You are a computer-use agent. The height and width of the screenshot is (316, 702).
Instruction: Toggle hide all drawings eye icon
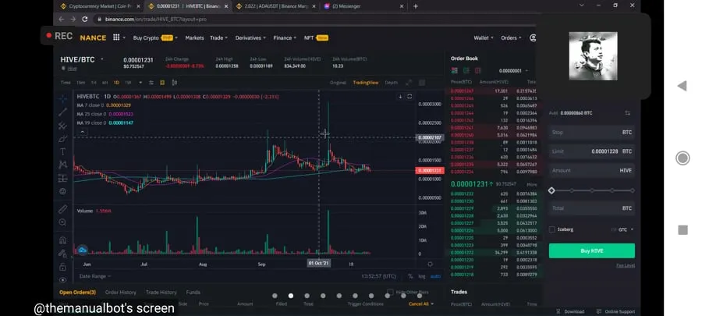(x=62, y=280)
